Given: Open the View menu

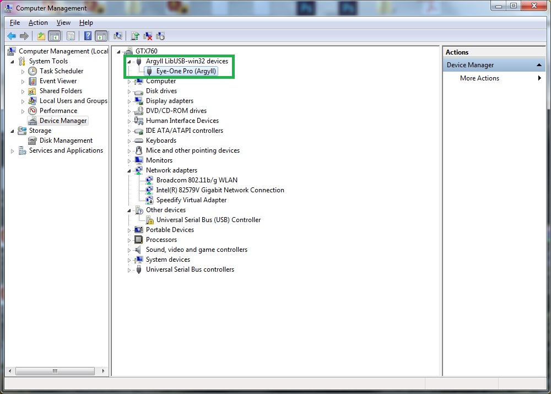Looking at the screenshot, I should coord(63,23).
